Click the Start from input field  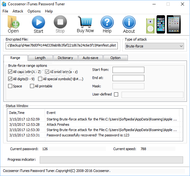[128, 70]
